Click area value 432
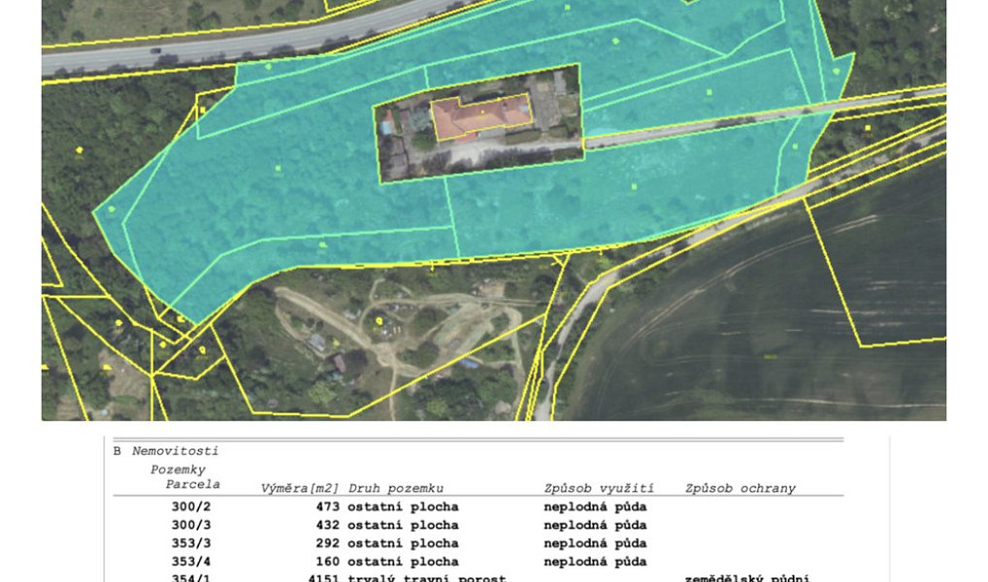The width and height of the screenshot is (988, 582). coord(328,525)
